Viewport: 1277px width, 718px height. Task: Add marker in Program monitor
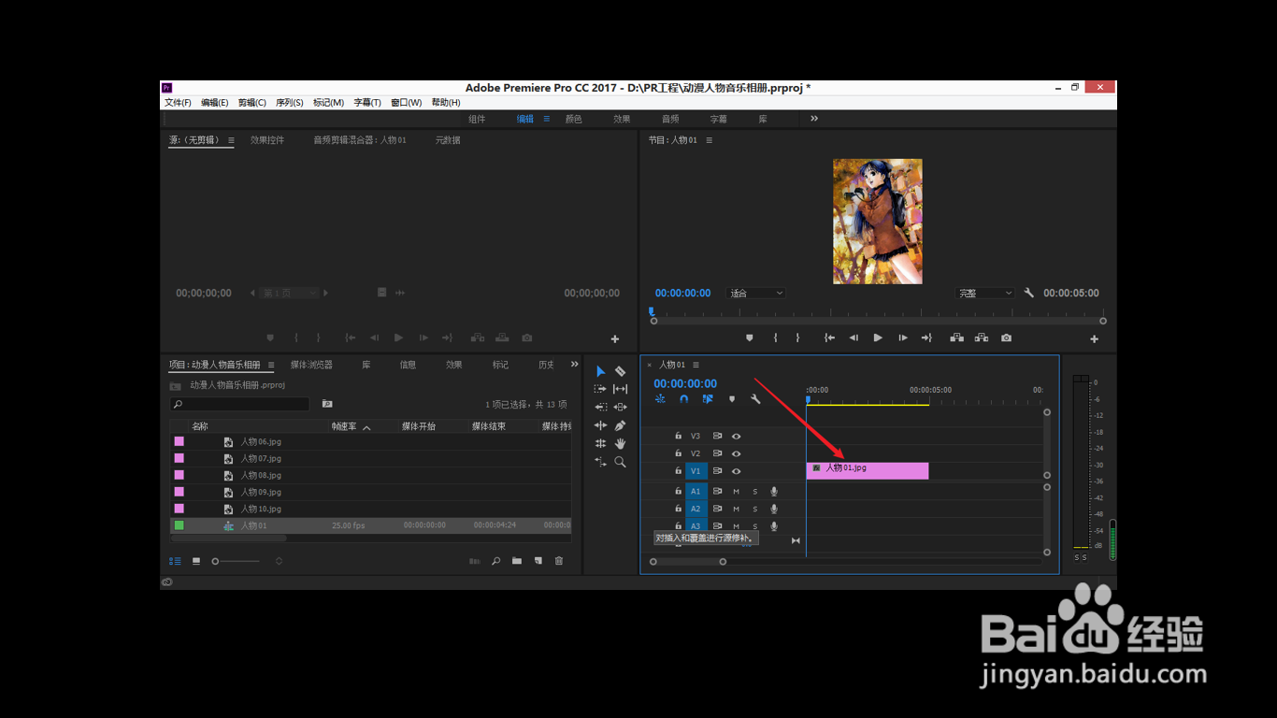tap(749, 337)
